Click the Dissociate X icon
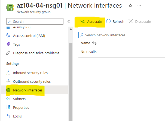Screen dimensions: 165x121 click(x=131, y=21)
